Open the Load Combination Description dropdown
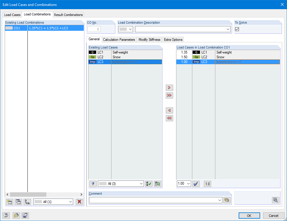Viewport: 287px width, 221px height. click(229, 29)
